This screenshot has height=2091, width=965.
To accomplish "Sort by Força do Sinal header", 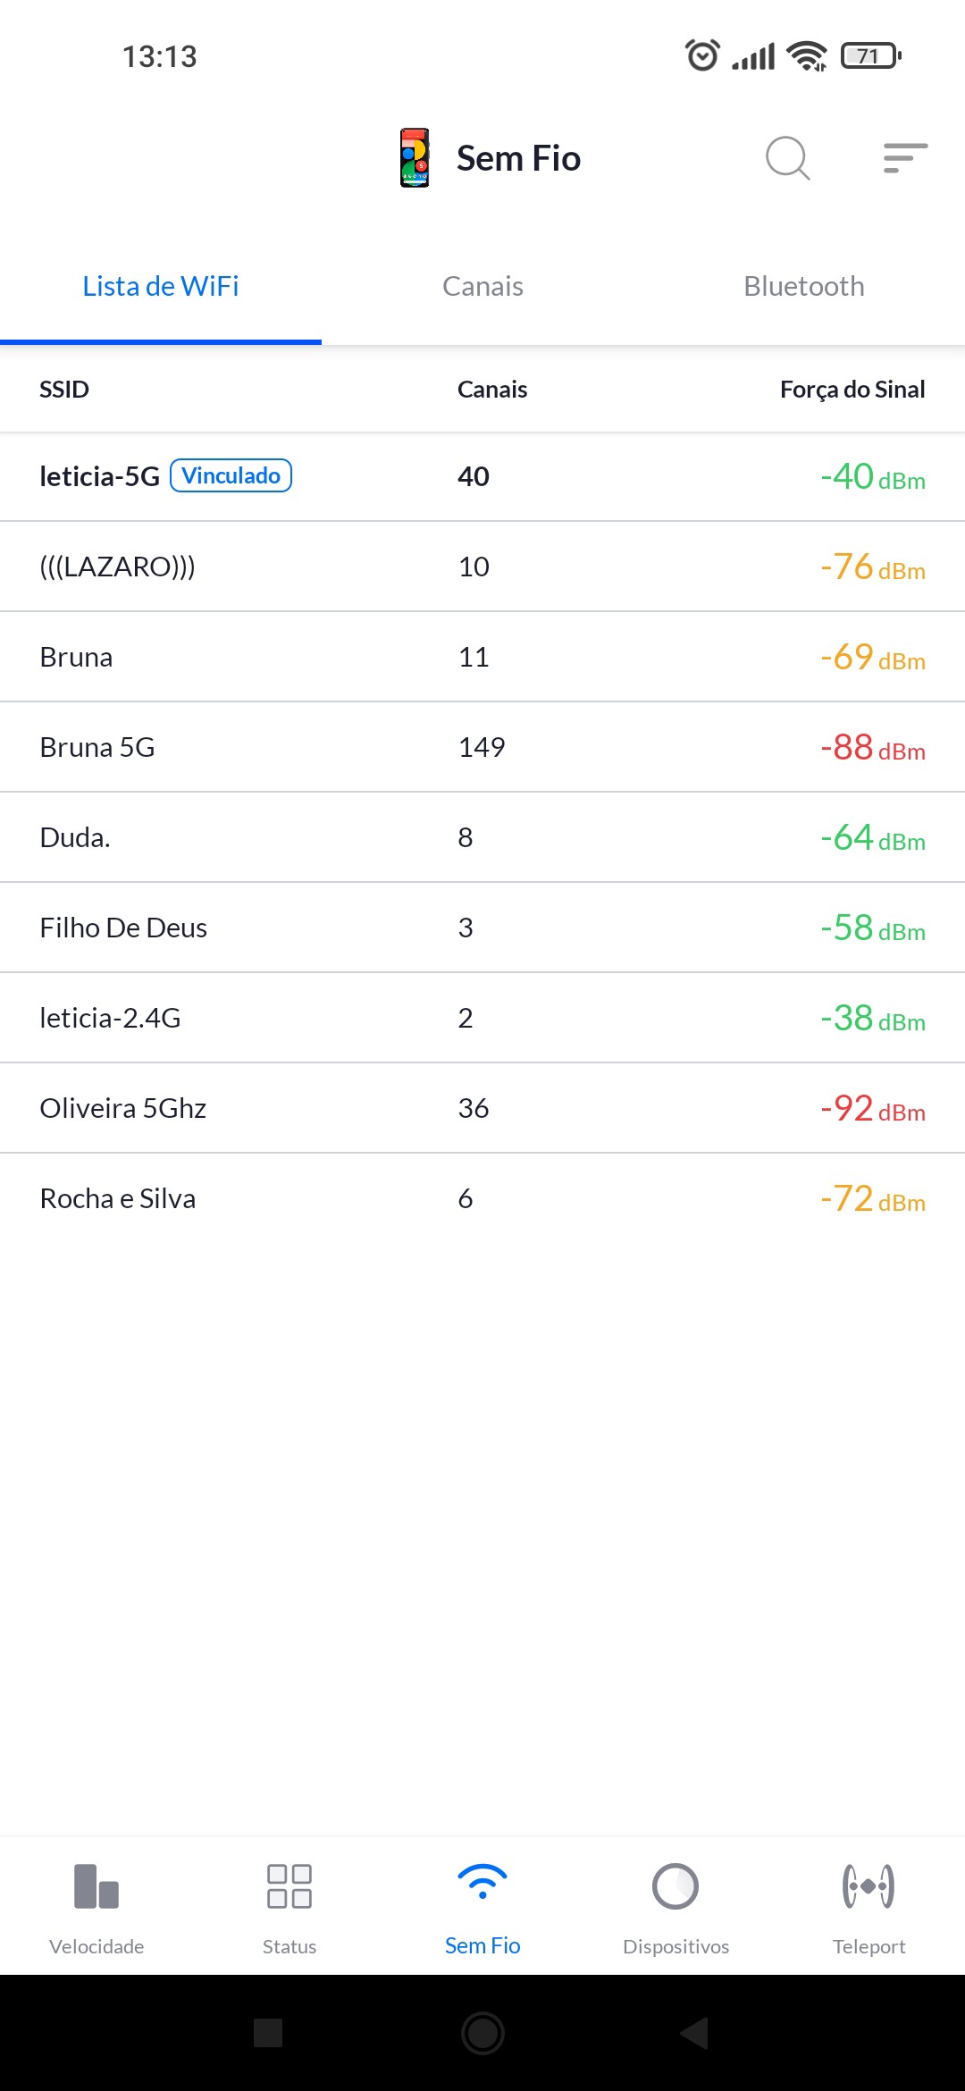I will 852,390.
